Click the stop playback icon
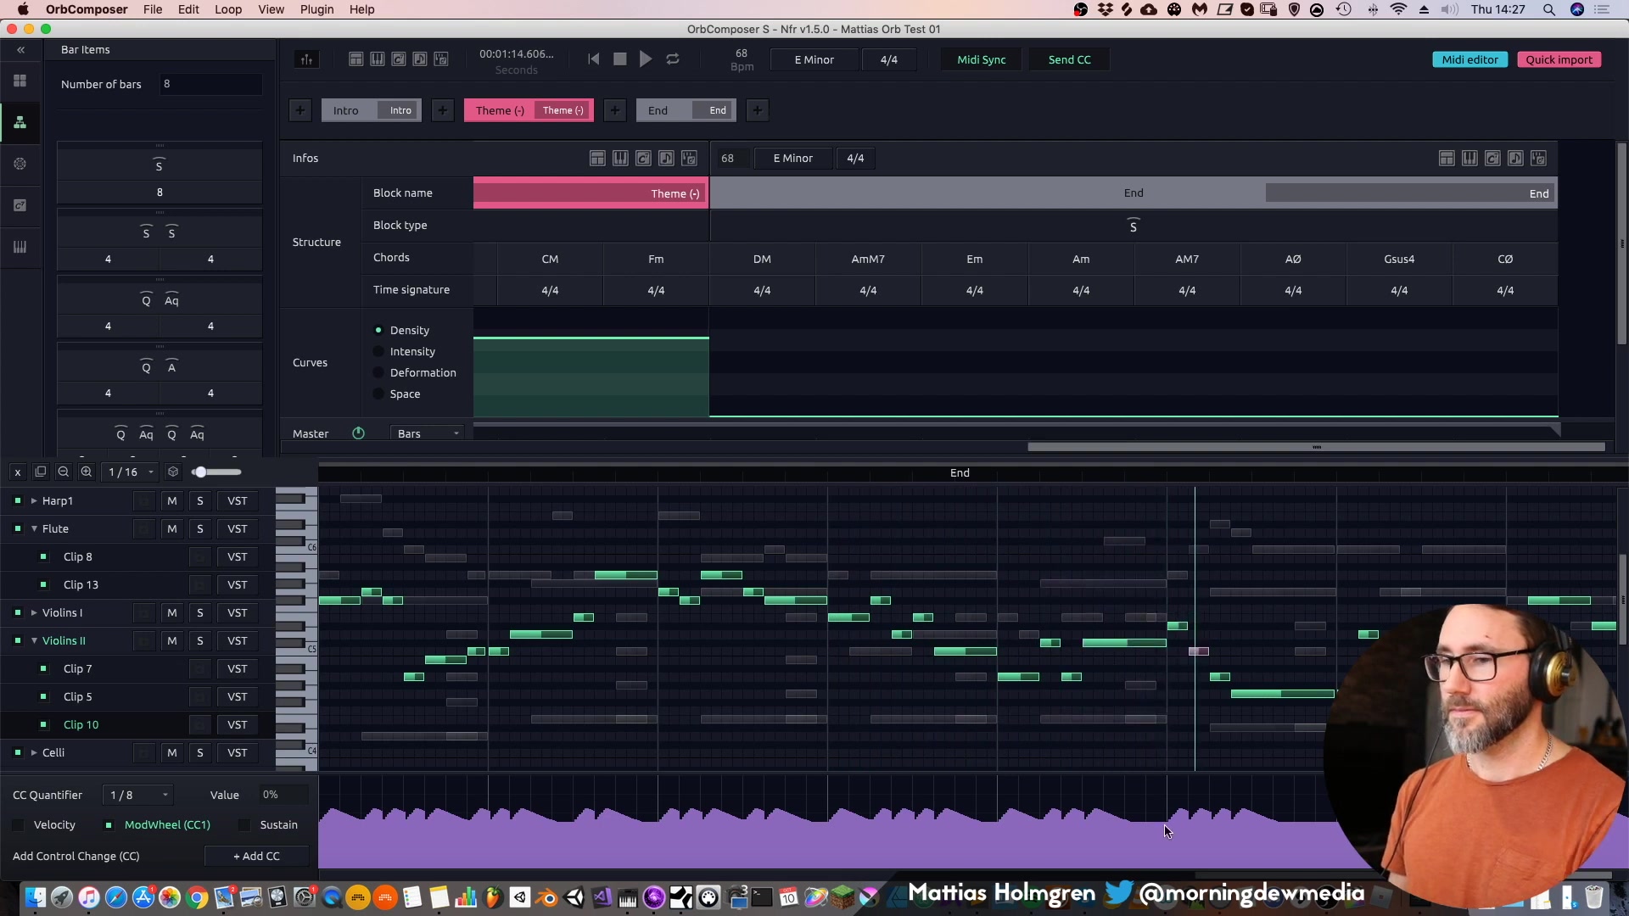The height and width of the screenshot is (916, 1629). (620, 59)
